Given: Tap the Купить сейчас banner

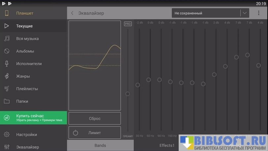Looking at the screenshot, I should point(33,118).
